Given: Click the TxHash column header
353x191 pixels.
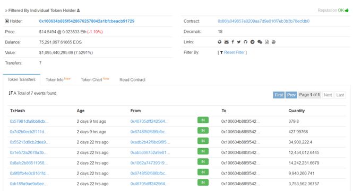Looking at the screenshot, I should pyautogui.click(x=18, y=111).
